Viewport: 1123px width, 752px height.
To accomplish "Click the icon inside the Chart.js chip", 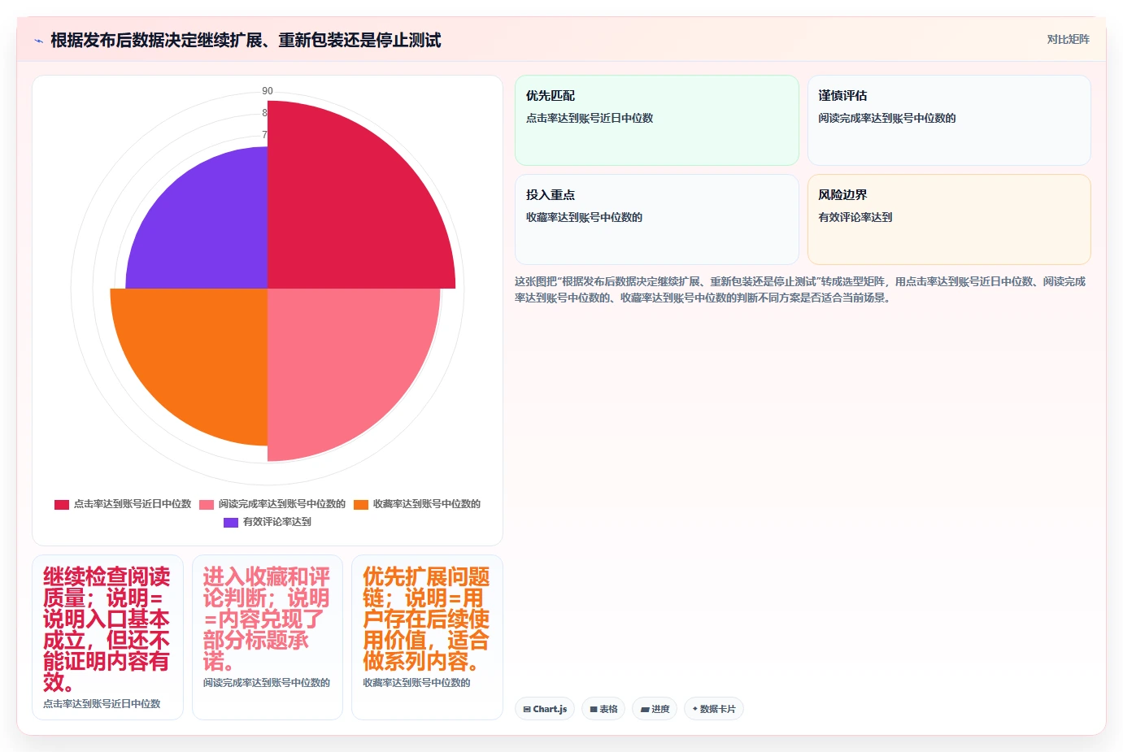I will pyautogui.click(x=527, y=710).
